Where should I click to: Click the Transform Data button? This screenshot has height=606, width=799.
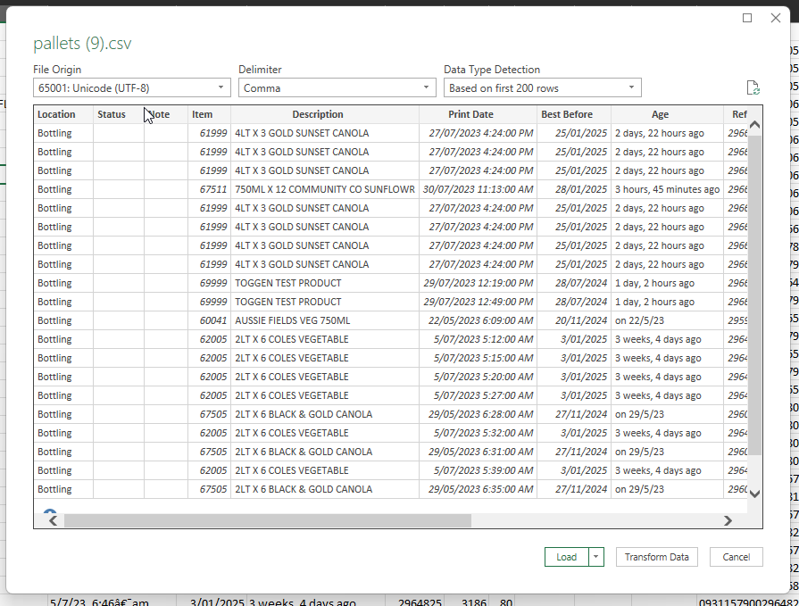tap(657, 557)
